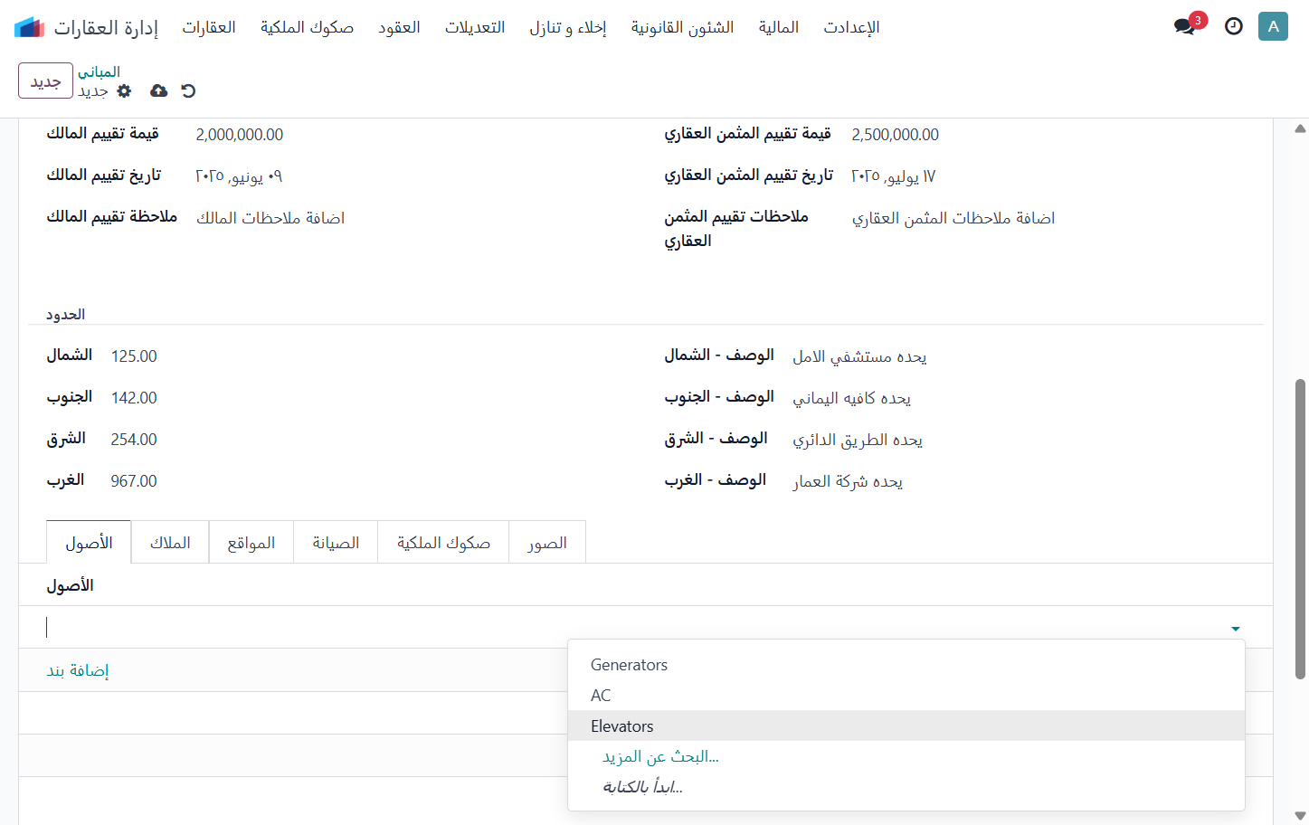This screenshot has height=825, width=1309.
Task: Open the الشئون القانونية menu
Action: tap(683, 27)
